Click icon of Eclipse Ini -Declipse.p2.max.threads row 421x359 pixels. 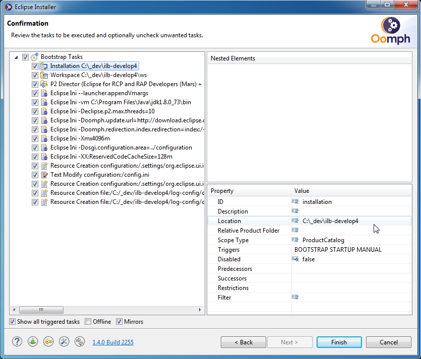coord(44,111)
